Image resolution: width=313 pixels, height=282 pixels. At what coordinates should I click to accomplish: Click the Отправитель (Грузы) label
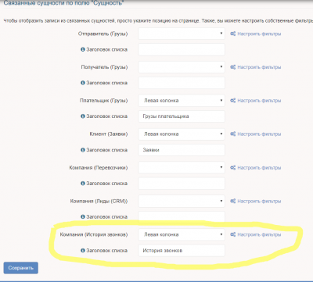103,34
